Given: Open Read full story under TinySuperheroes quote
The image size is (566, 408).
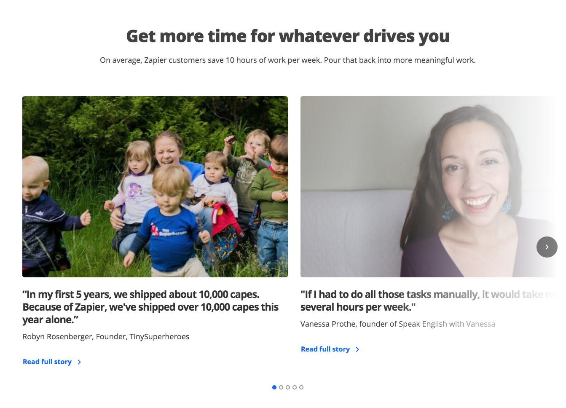Looking at the screenshot, I should point(47,362).
